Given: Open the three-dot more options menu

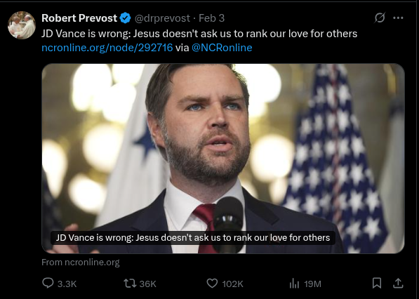Looking at the screenshot, I should [398, 18].
